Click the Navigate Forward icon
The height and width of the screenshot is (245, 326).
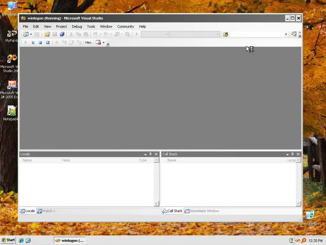[x=127, y=34]
